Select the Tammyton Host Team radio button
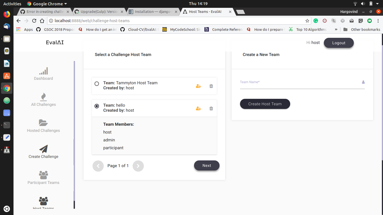 [x=97, y=83]
